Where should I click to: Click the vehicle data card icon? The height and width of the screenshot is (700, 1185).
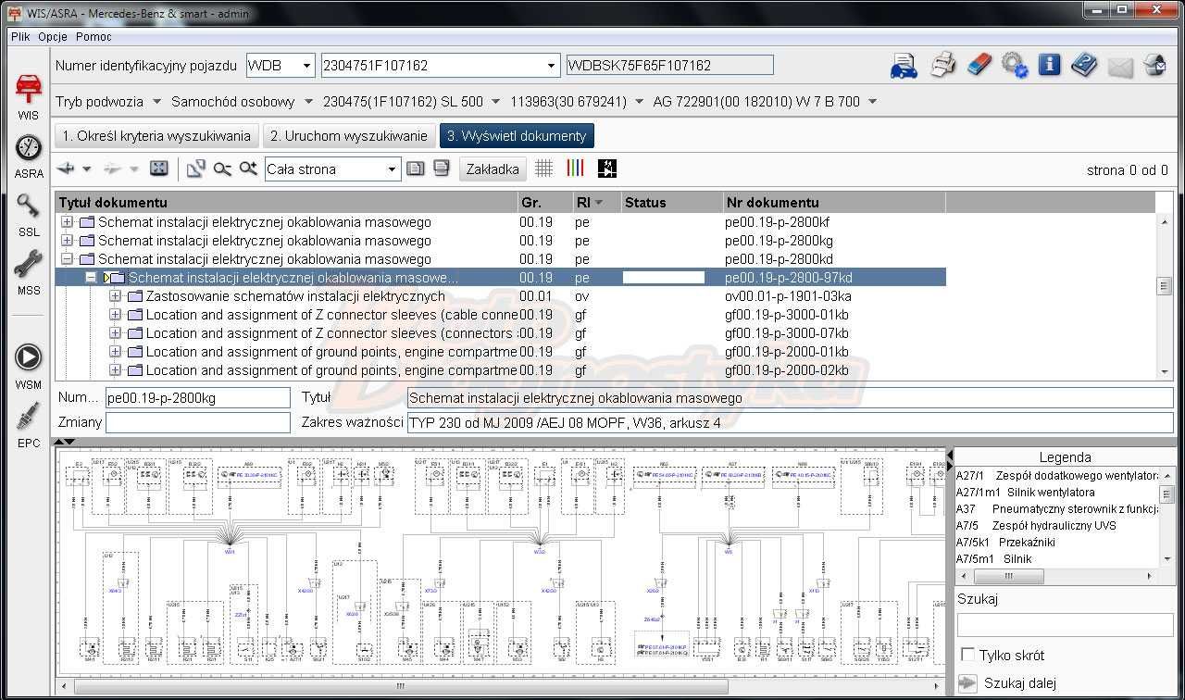click(904, 66)
